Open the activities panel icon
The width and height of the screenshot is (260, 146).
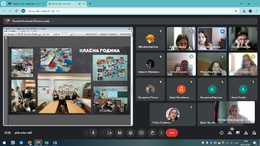pyautogui.click(x=246, y=133)
